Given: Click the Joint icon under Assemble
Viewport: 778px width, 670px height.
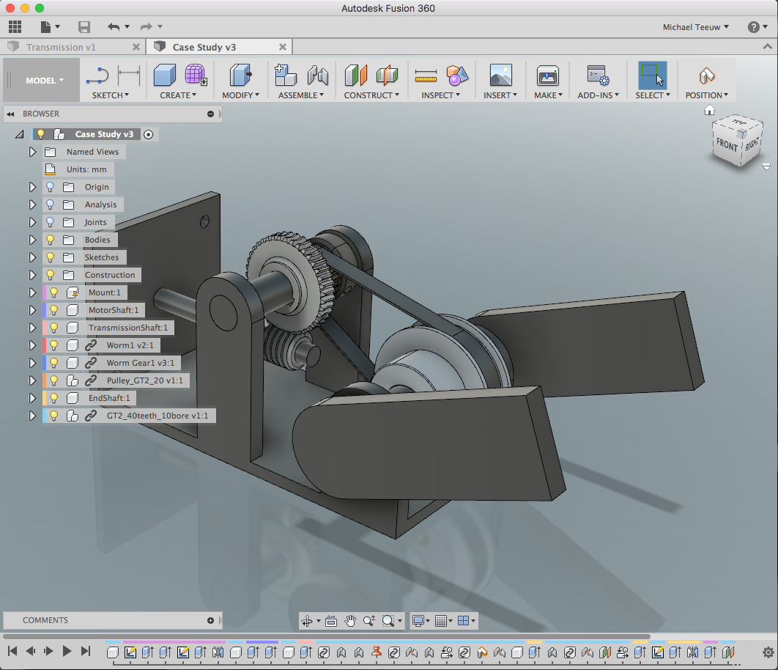Looking at the screenshot, I should point(317,76).
